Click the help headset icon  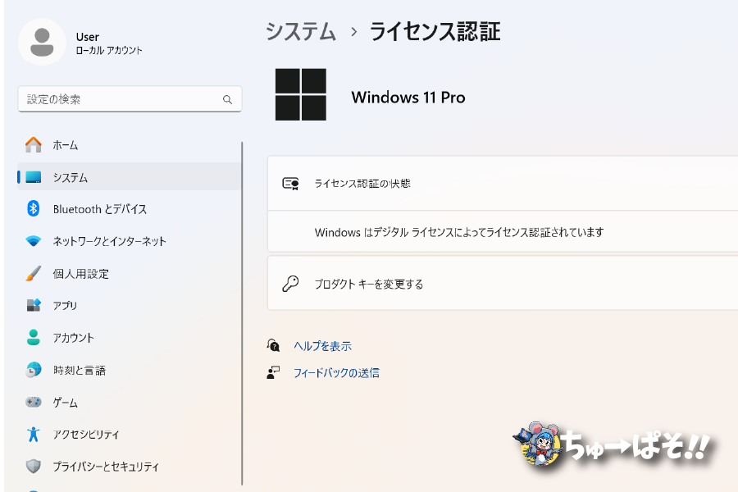click(x=273, y=345)
